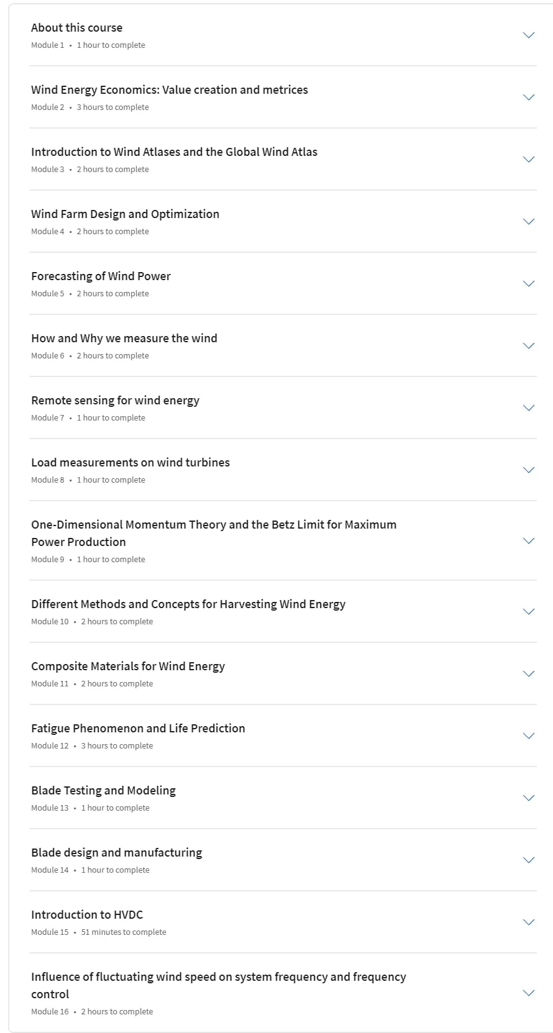Expand the About this course module chevron
553x1033 pixels.
pyautogui.click(x=529, y=35)
